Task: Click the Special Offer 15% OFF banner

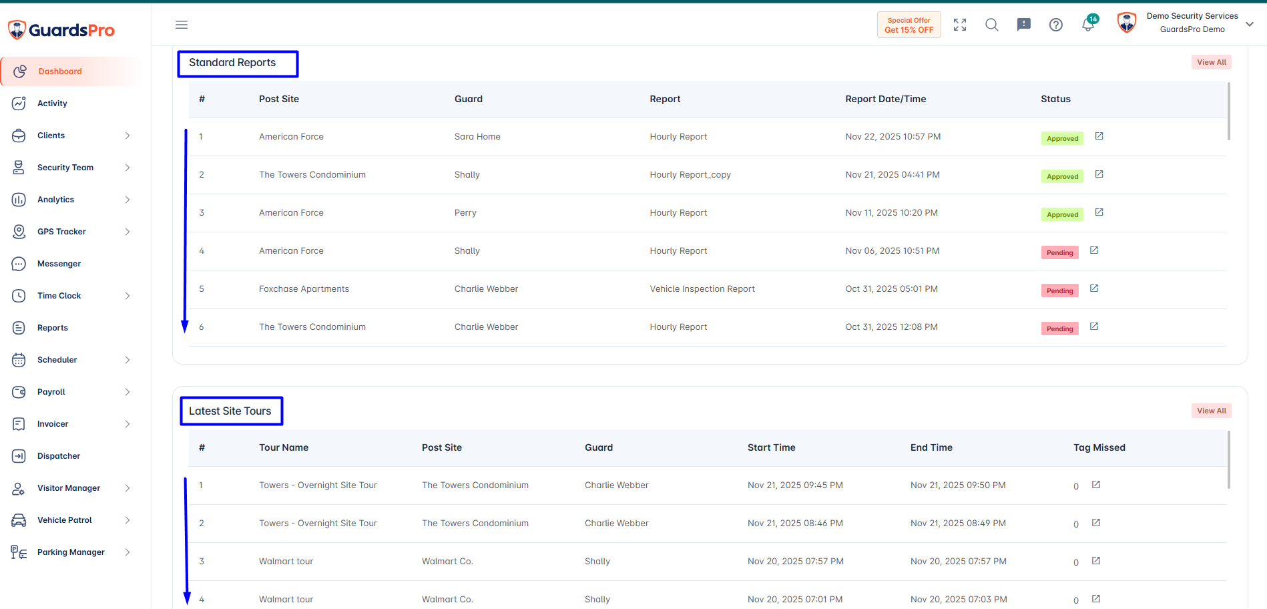Action: 909,25
